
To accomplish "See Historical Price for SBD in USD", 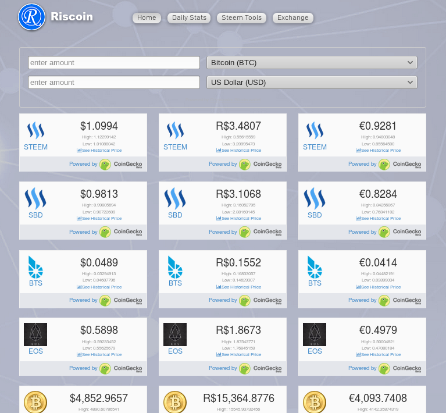I will (99, 218).
